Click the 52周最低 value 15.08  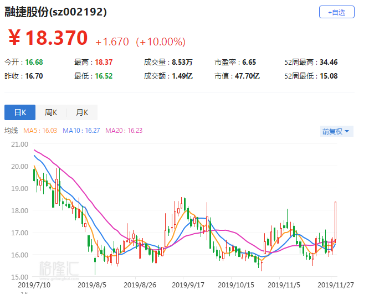tap(329, 76)
